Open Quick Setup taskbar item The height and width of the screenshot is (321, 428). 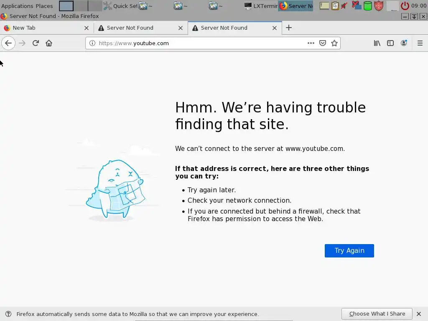tap(121, 6)
